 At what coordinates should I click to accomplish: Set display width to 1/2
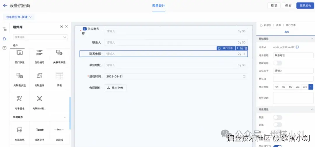[290, 87]
